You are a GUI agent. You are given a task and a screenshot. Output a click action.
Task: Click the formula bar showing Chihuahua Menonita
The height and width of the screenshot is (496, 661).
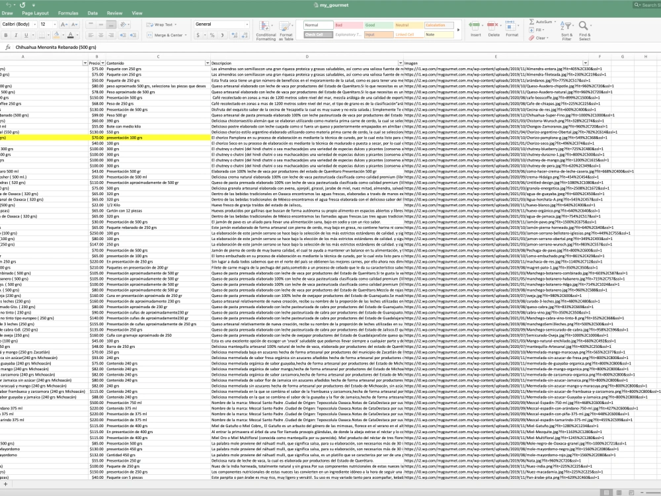(x=337, y=47)
